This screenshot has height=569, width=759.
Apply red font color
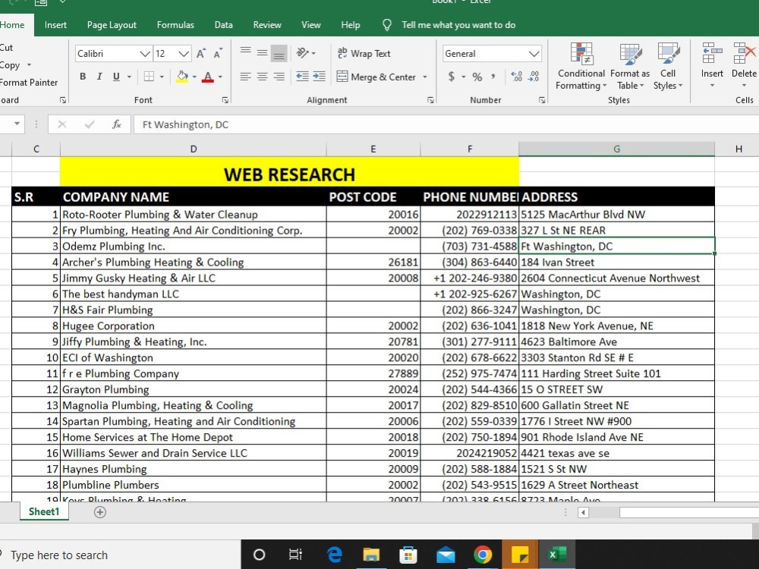(x=208, y=77)
